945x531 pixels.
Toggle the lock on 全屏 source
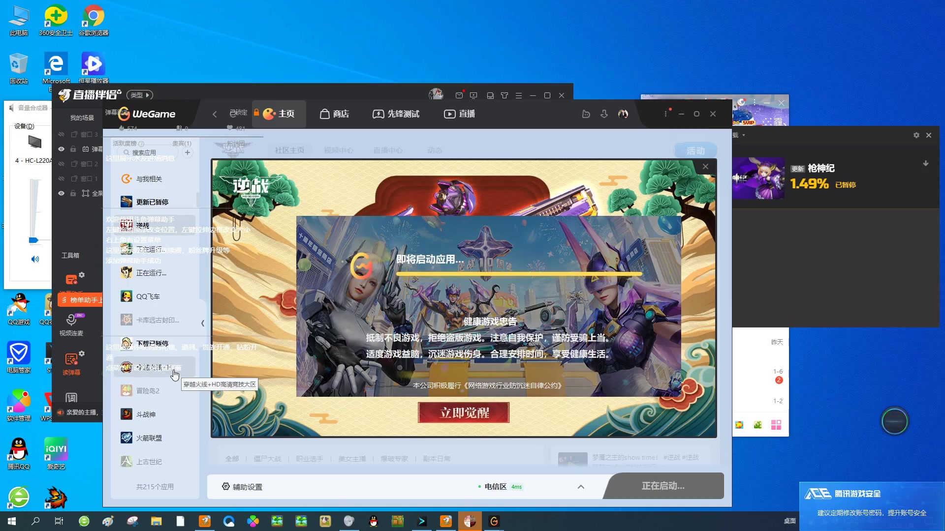(x=73, y=193)
